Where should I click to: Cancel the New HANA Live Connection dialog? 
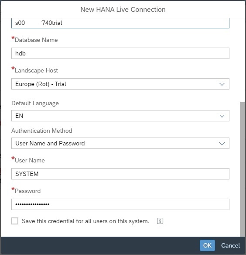click(230, 245)
